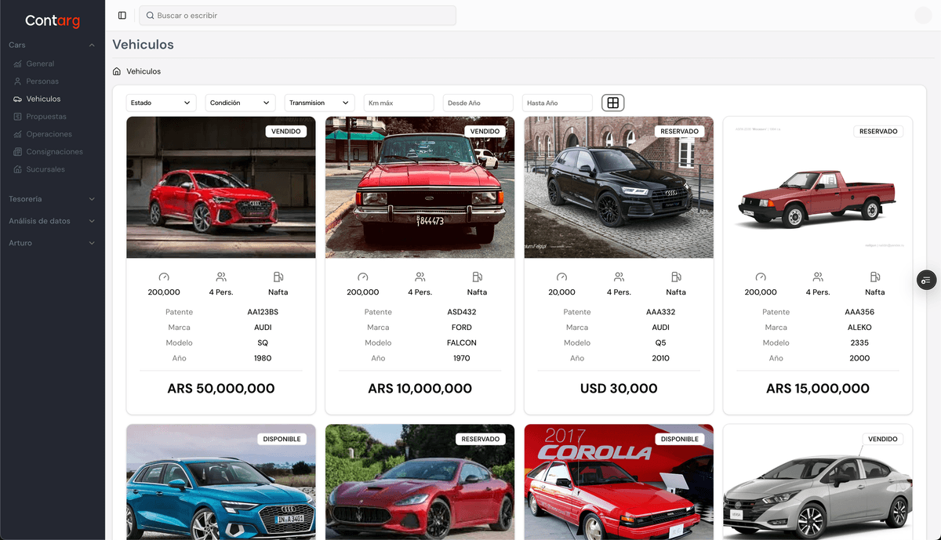
Task: Click the price USD 30,000
Action: coord(619,389)
